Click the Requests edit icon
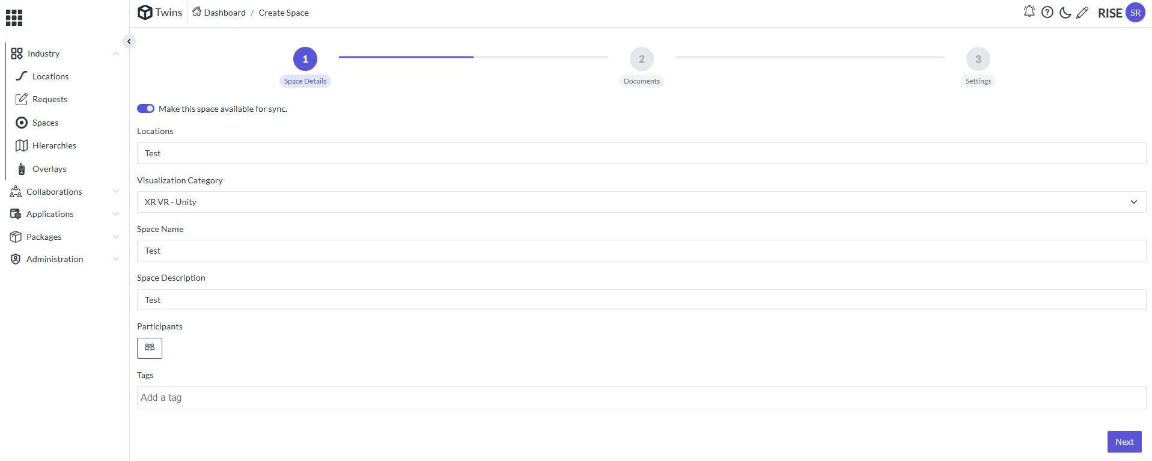The image size is (1152, 461). (x=22, y=99)
